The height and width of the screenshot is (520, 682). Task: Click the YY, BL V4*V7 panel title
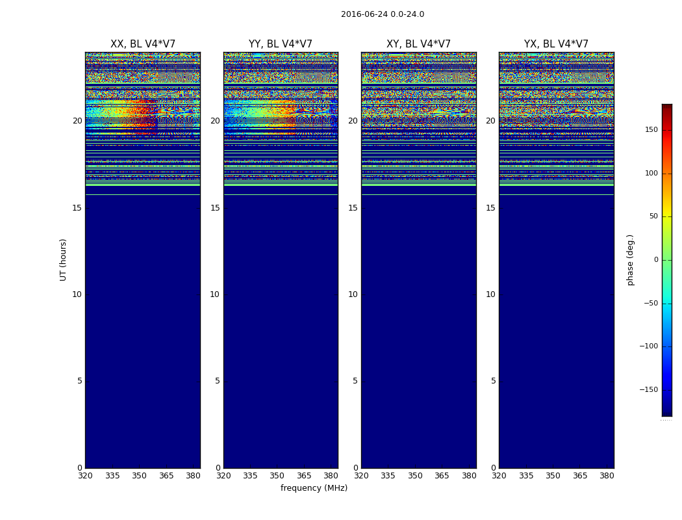click(x=281, y=44)
